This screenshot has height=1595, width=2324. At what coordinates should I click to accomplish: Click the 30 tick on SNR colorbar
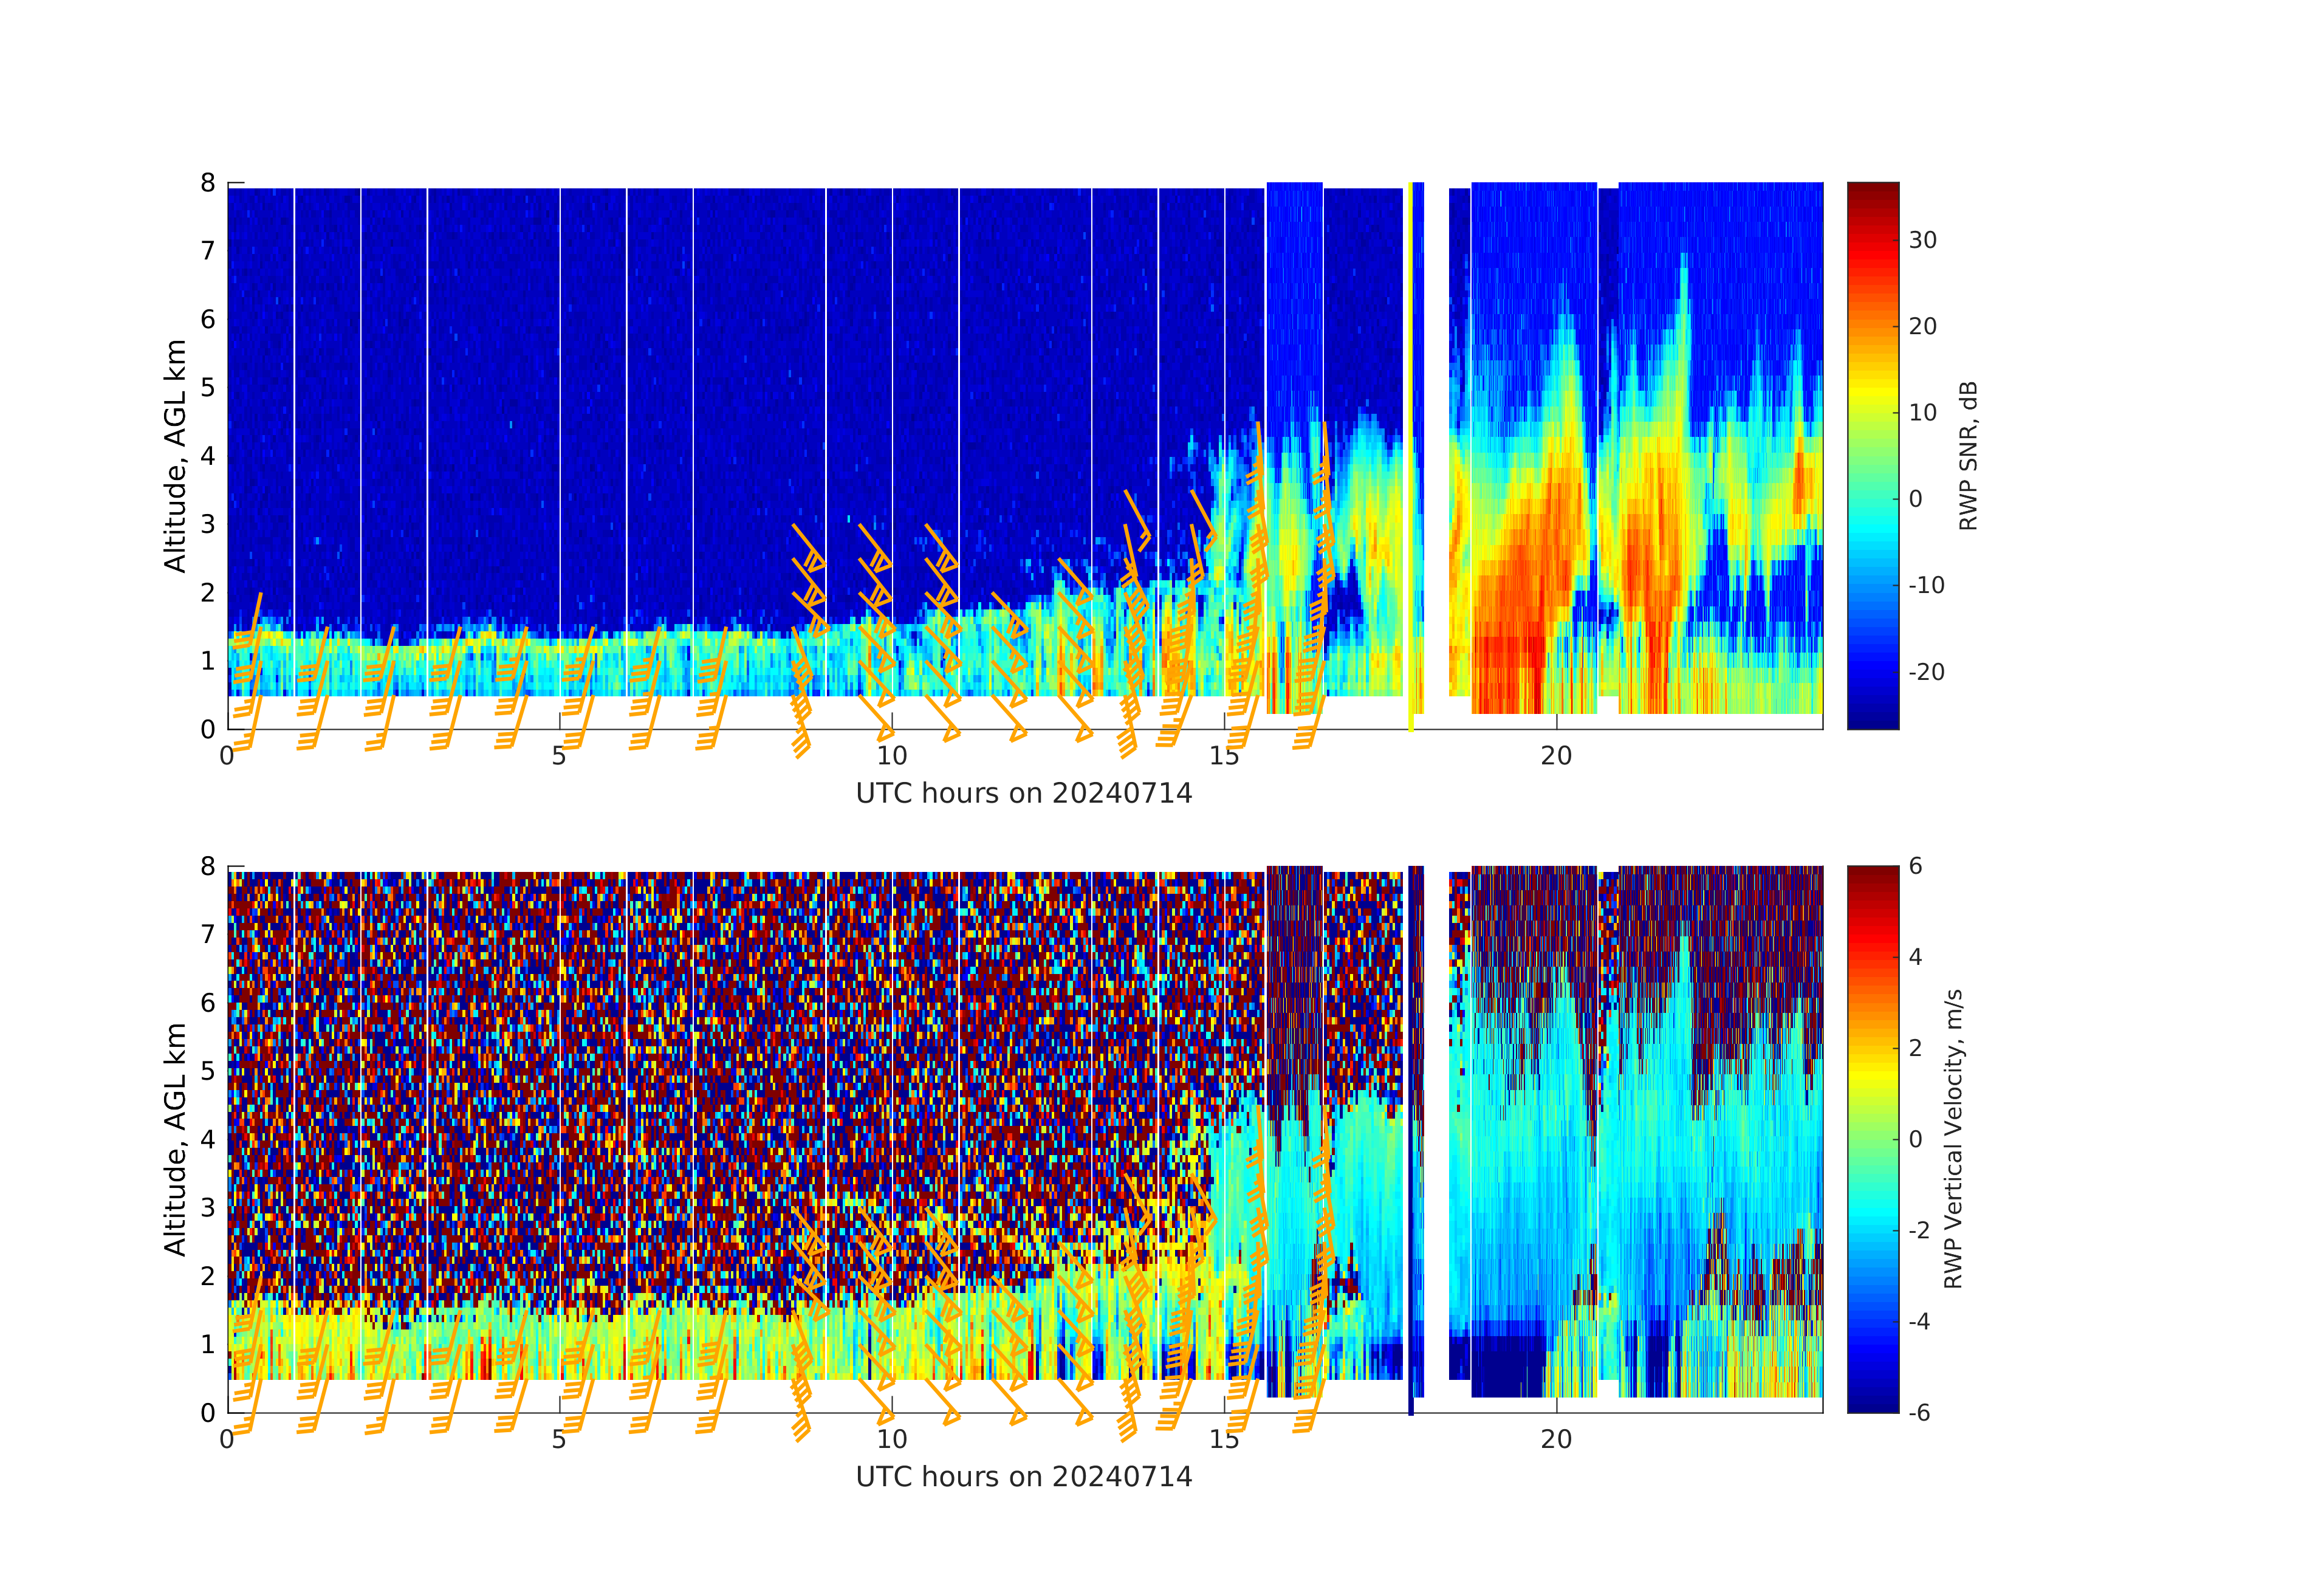(x=1922, y=240)
